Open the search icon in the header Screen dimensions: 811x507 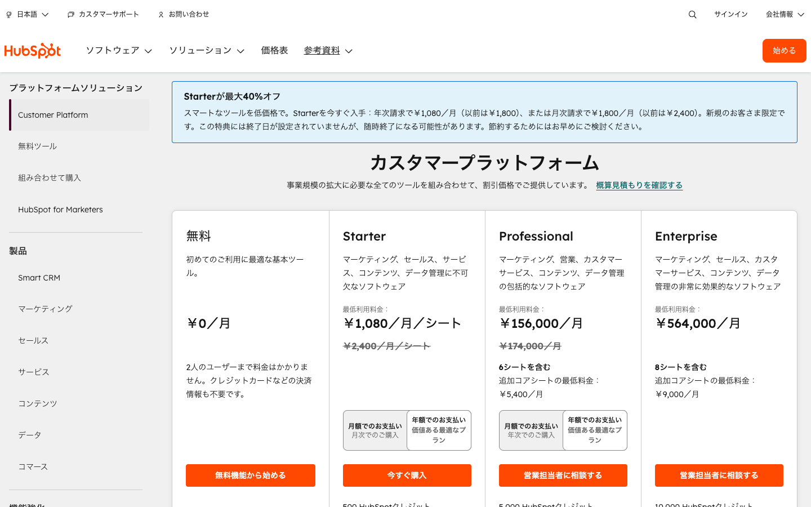[x=692, y=14]
